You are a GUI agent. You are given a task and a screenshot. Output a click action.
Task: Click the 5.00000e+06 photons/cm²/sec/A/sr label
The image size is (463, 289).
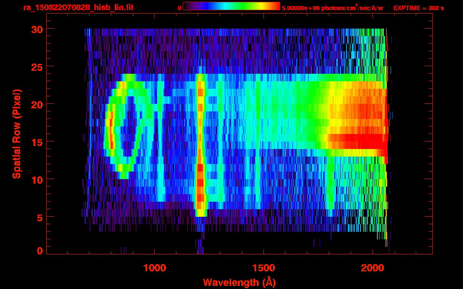coord(333,7)
